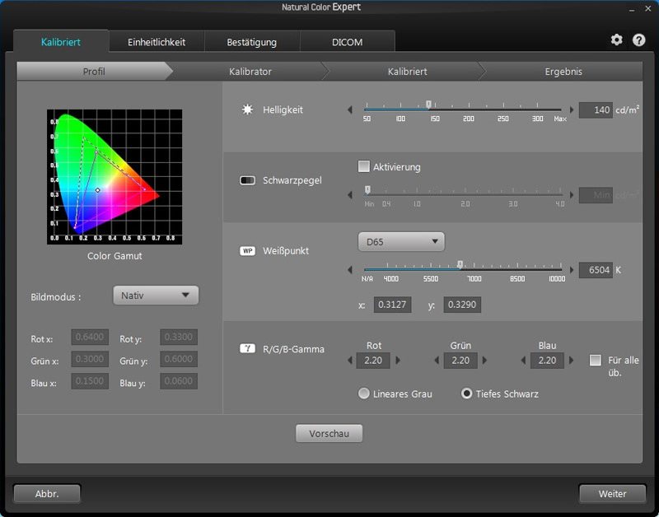Screen dimensions: 659x517
Task: Click the Grün x 0.3000 field
Action: click(90, 359)
